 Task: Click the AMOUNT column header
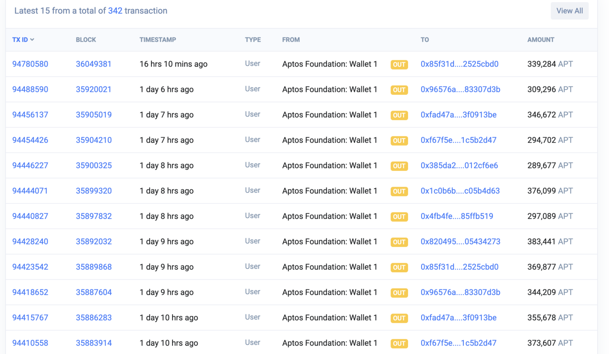coord(540,40)
